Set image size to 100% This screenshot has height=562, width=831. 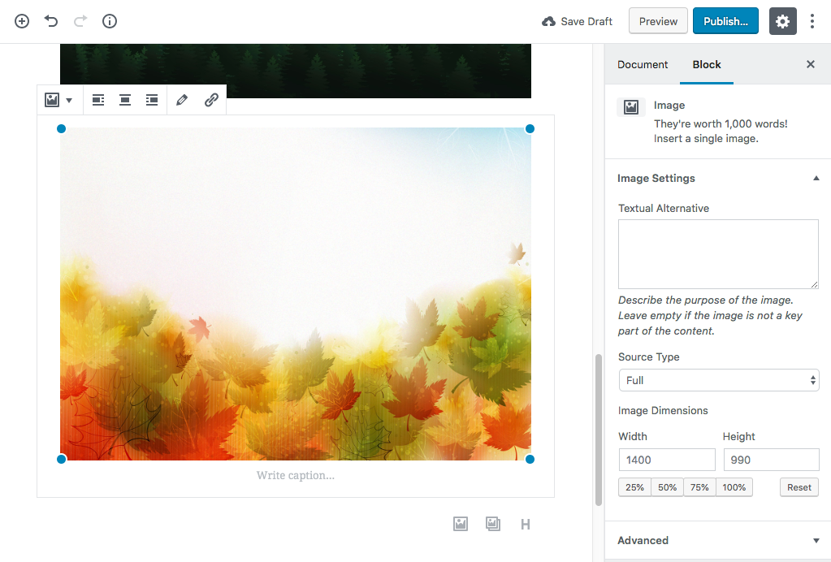click(x=734, y=487)
